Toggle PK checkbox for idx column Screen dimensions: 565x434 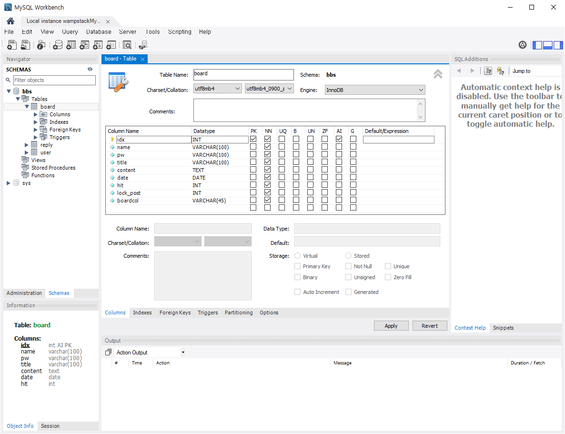(253, 139)
